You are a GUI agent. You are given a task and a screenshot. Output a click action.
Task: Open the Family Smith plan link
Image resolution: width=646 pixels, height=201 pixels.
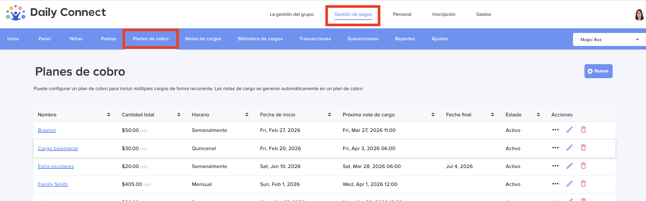pyautogui.click(x=53, y=184)
